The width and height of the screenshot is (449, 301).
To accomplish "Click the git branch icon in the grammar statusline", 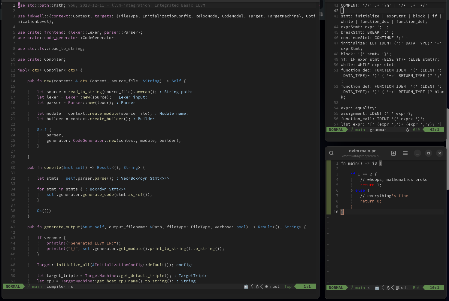I will coord(352,130).
